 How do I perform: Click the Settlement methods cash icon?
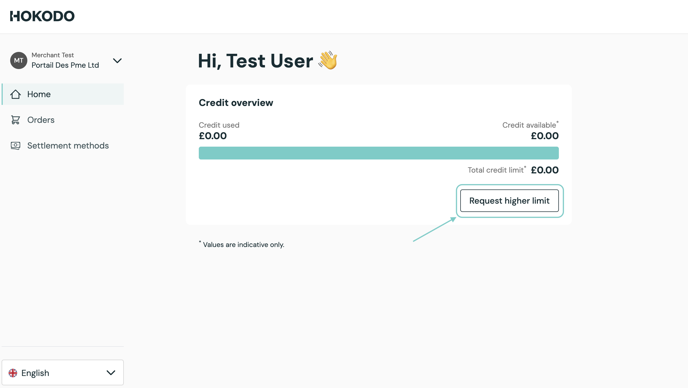click(16, 146)
